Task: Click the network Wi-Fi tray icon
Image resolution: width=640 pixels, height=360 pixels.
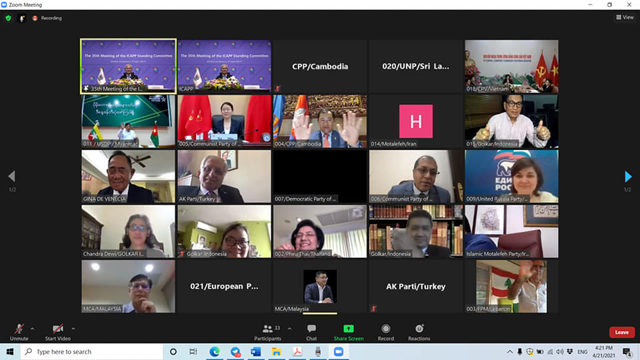Action: tap(550, 351)
